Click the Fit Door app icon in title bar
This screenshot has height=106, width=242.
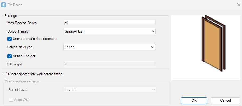coord(4,5)
